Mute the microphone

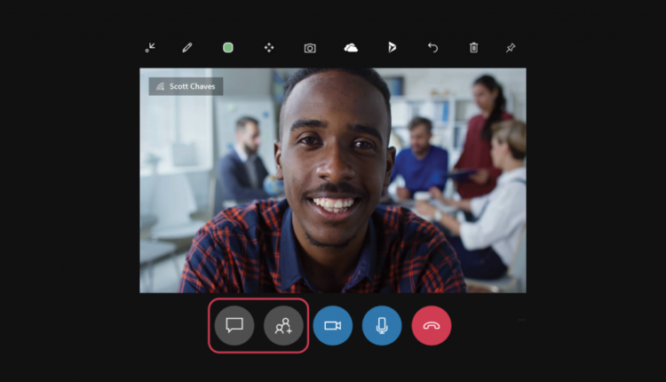382,326
